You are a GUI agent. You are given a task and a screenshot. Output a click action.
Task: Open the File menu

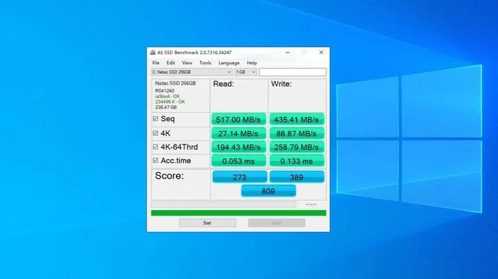point(156,63)
